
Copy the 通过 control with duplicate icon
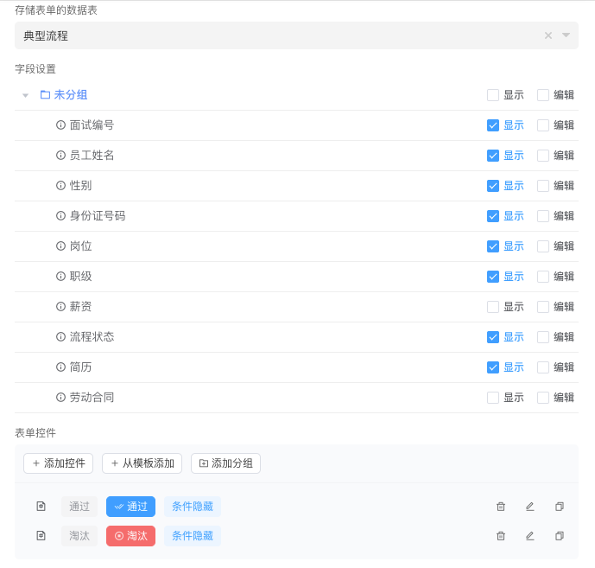click(560, 507)
